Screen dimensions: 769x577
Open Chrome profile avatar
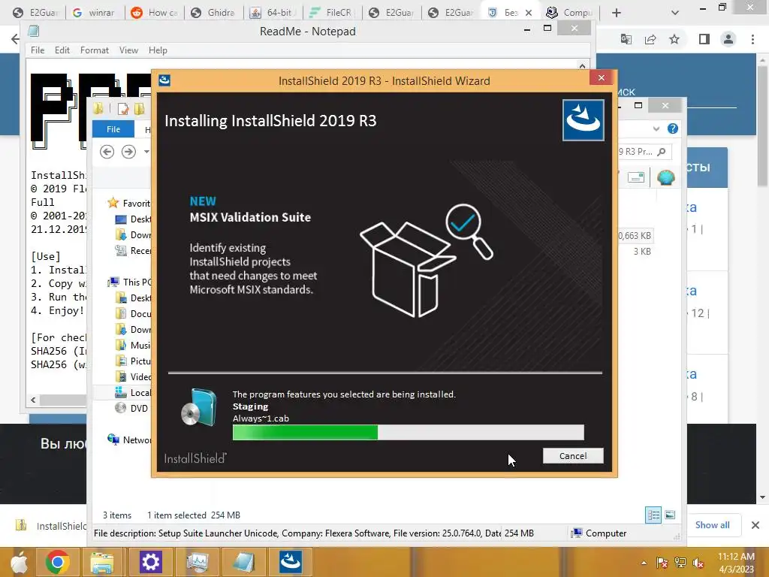point(728,39)
